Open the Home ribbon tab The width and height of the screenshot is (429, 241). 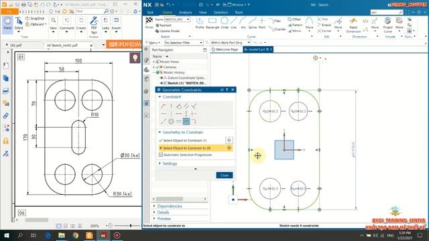pyautogui.click(x=167, y=12)
